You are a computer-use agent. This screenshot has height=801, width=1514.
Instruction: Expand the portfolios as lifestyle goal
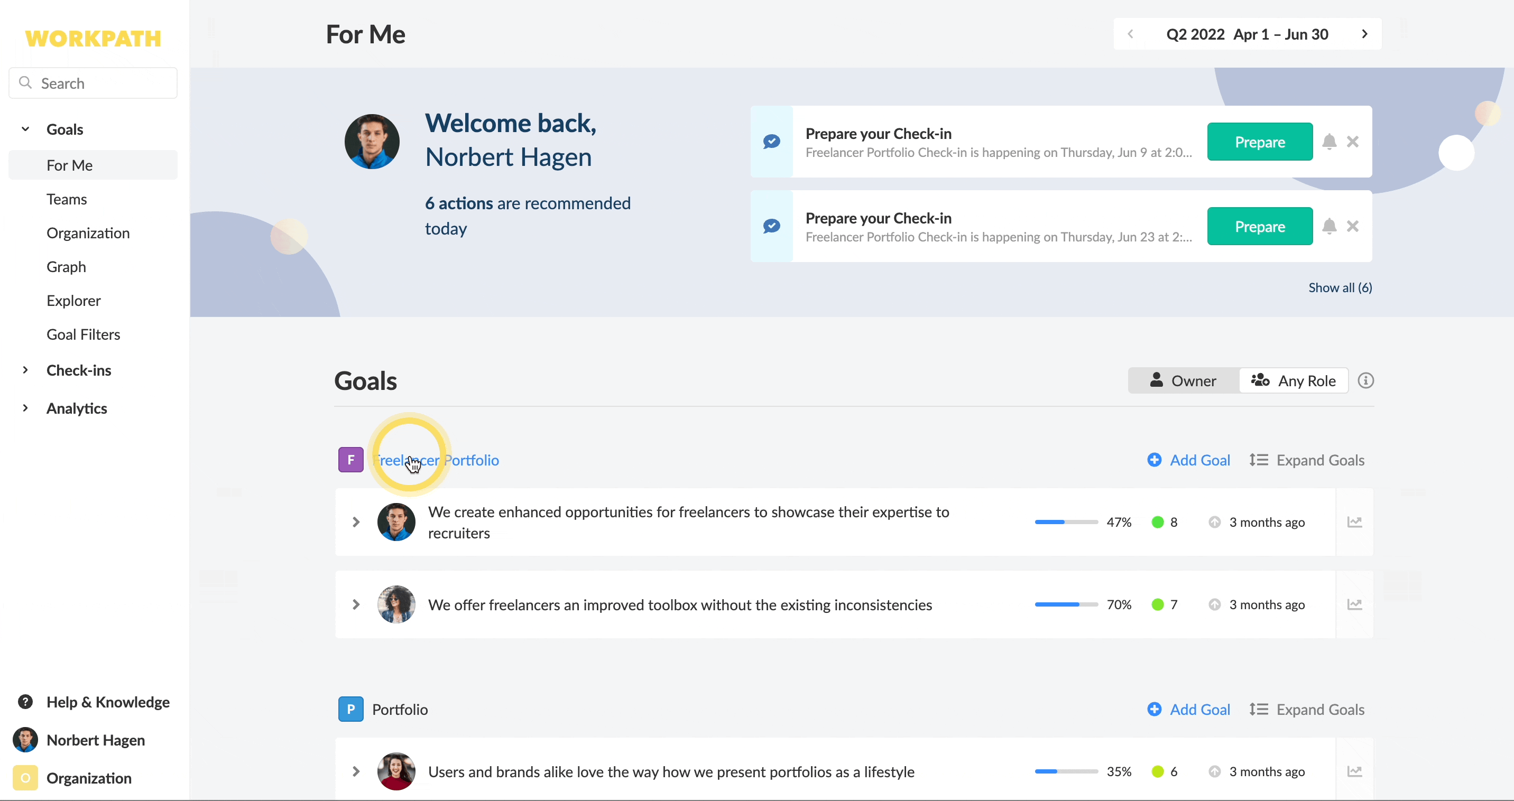(356, 771)
